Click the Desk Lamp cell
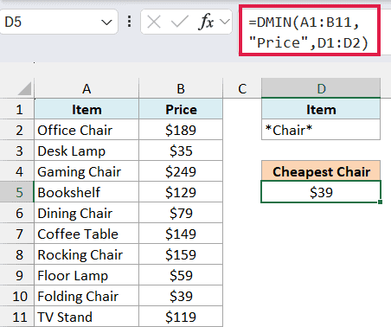The width and height of the screenshot is (391, 327). [87, 151]
